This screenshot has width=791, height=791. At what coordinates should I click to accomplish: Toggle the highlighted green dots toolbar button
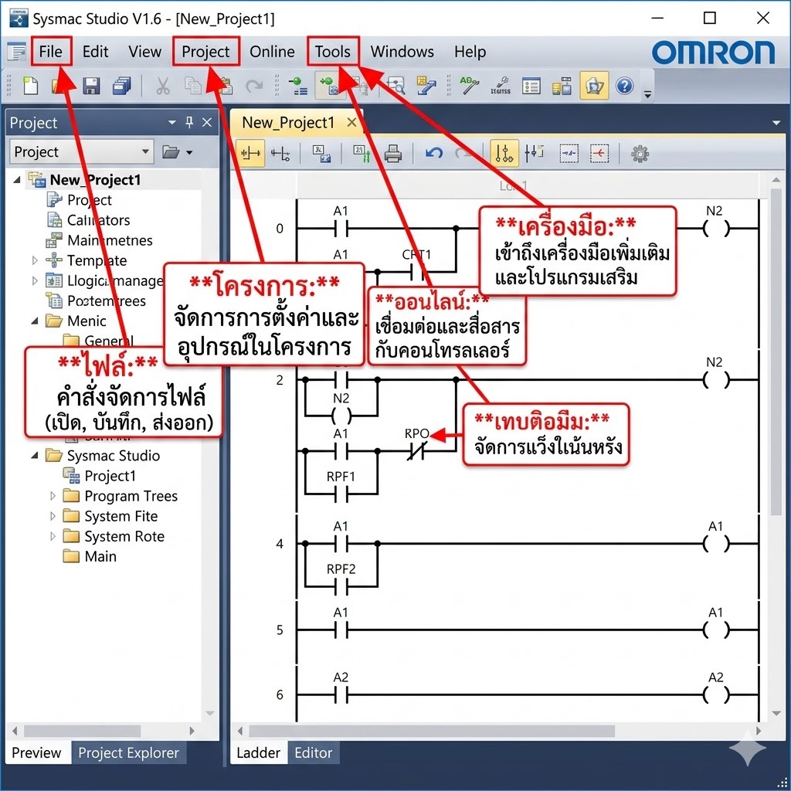(x=330, y=86)
